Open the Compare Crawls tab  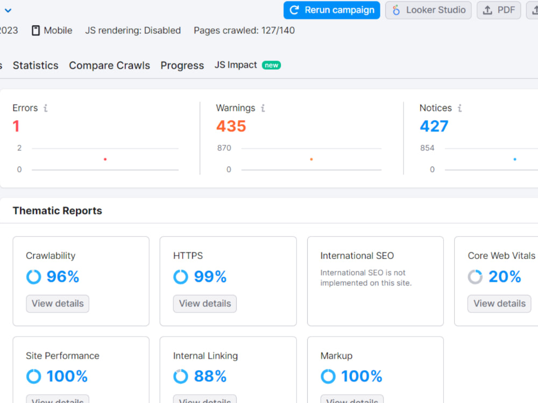[109, 65]
